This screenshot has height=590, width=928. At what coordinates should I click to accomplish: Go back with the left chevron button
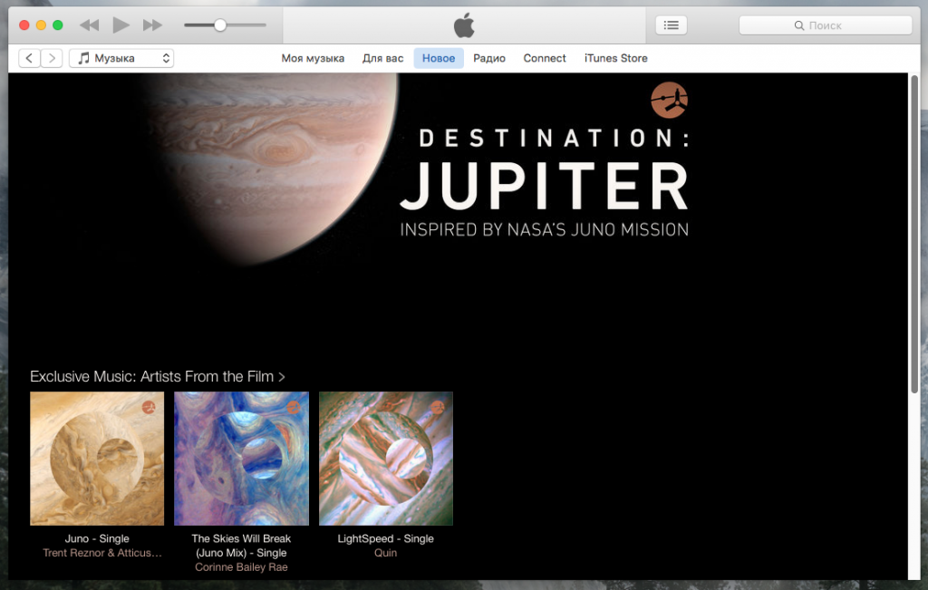pyautogui.click(x=29, y=58)
